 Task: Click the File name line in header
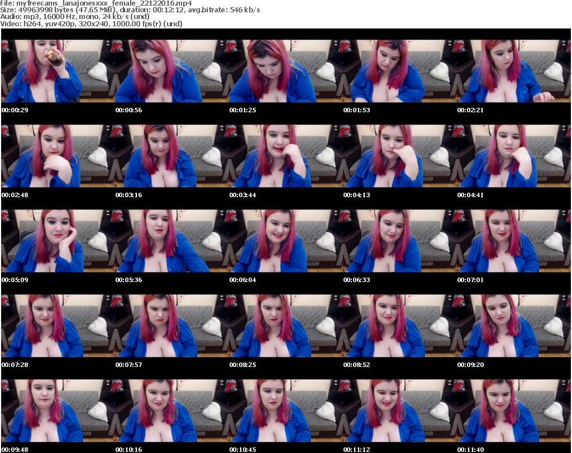click(x=101, y=3)
